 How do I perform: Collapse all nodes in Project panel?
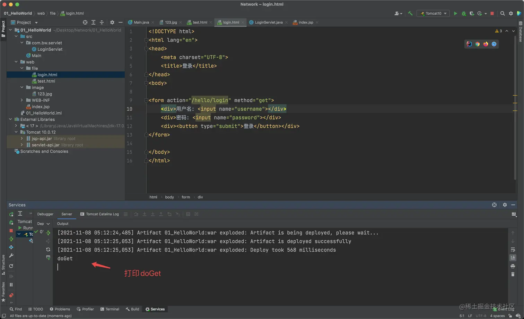[x=102, y=22]
